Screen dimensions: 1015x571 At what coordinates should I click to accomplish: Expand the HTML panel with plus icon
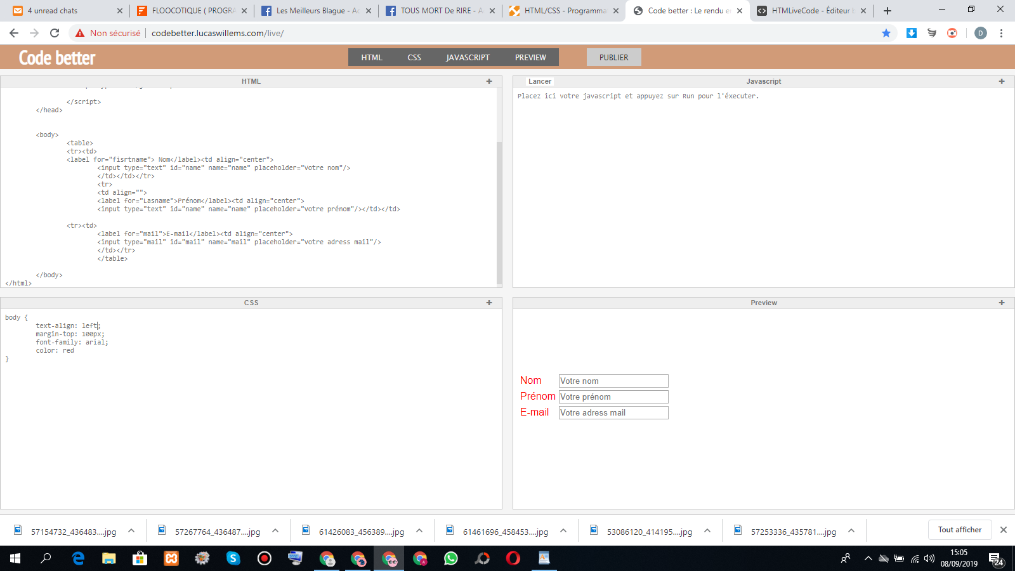click(x=489, y=81)
